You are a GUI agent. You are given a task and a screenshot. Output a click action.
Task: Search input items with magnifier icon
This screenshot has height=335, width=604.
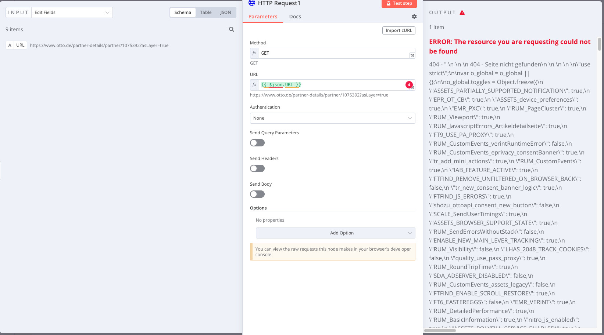(232, 29)
